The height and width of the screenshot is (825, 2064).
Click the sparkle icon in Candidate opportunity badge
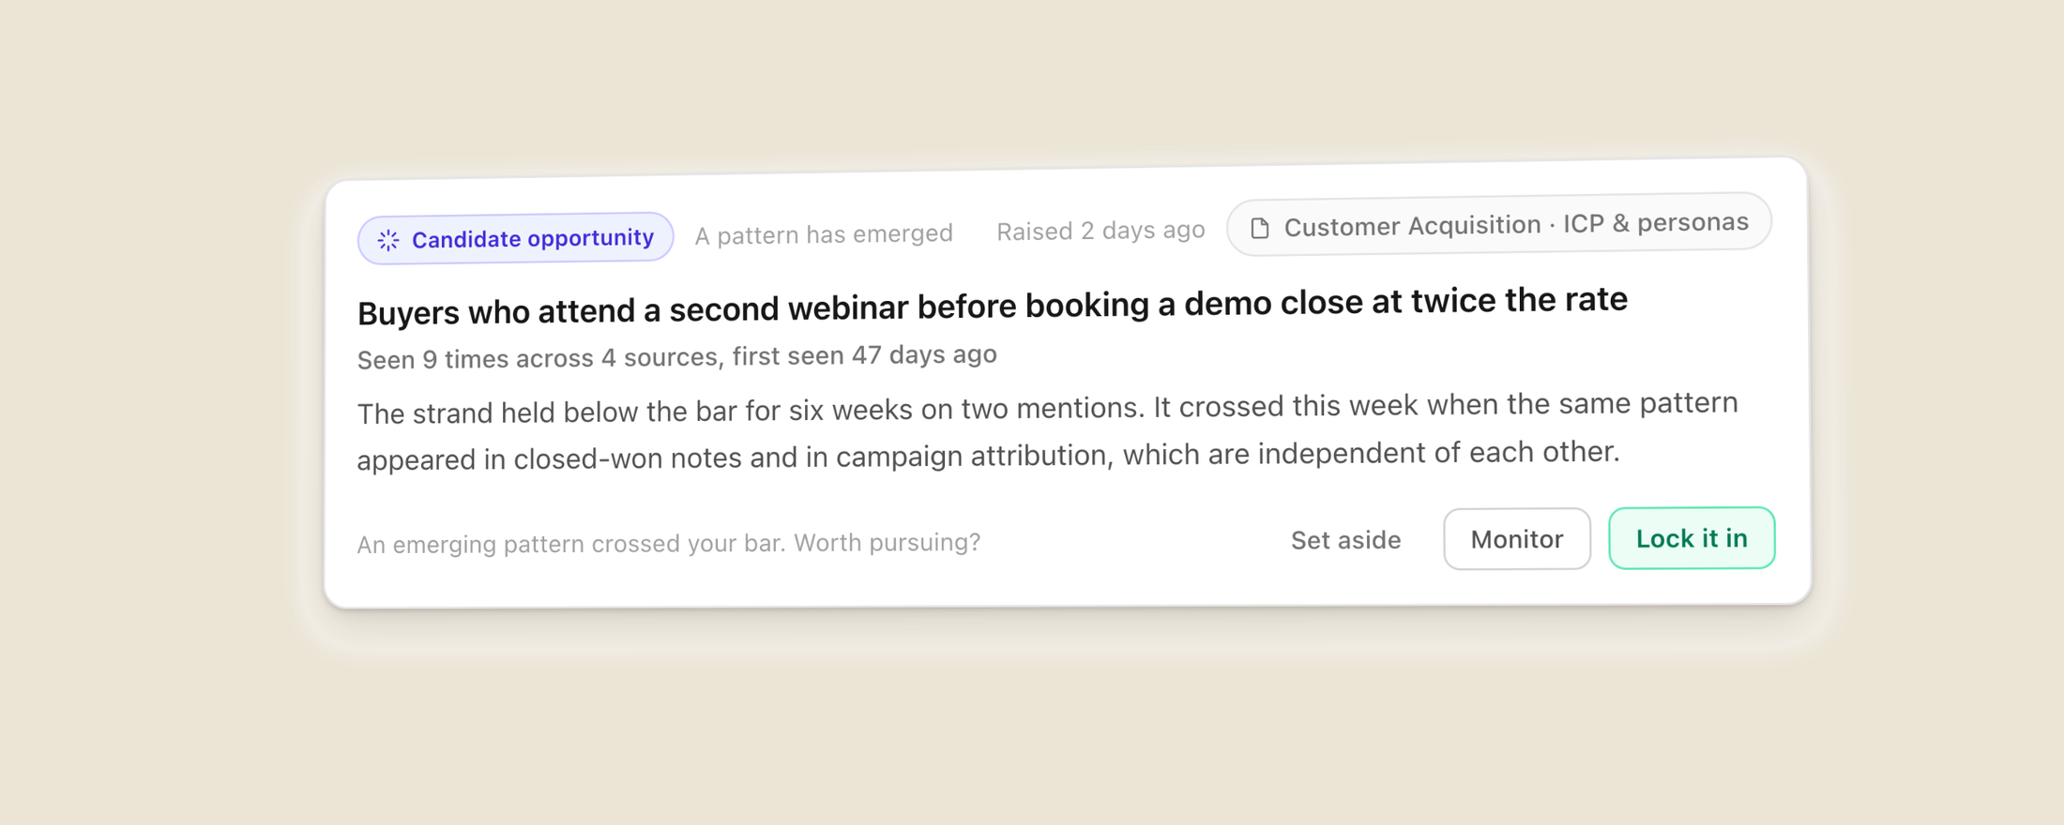[388, 241]
